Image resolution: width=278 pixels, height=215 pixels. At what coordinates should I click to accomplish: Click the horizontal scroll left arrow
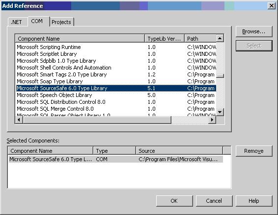point(19,120)
